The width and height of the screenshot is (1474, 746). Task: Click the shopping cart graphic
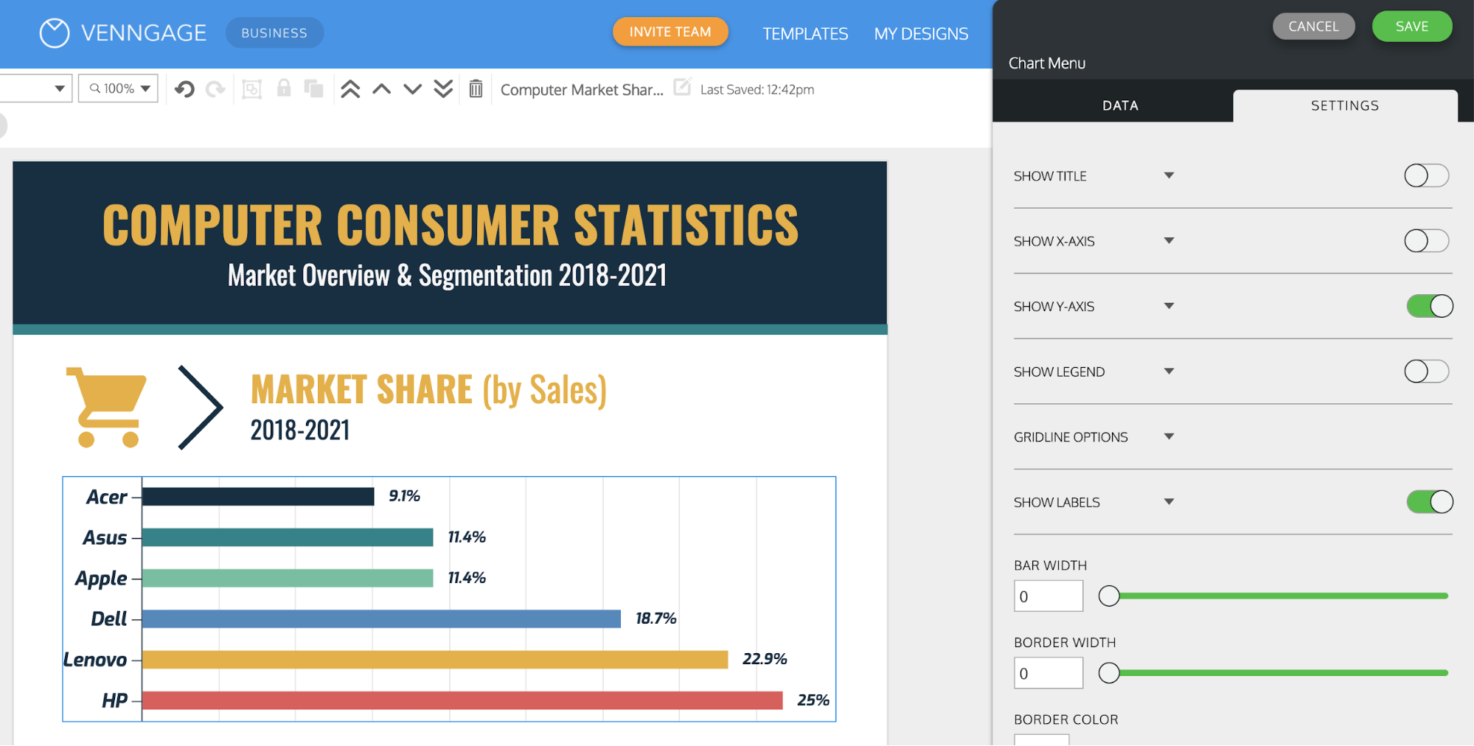(107, 407)
